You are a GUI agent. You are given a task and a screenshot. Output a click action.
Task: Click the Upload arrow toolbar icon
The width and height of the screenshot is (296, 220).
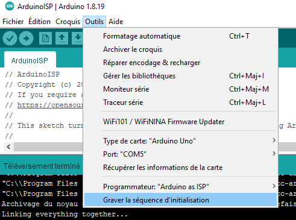point(26,38)
